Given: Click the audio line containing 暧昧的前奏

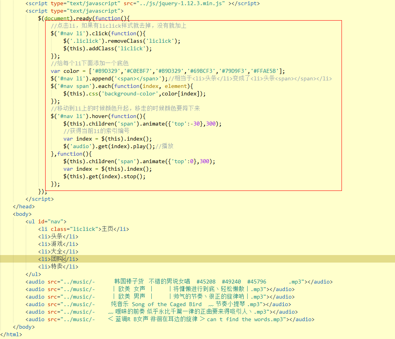Looking at the screenshot, I should pyautogui.click(x=162, y=312).
